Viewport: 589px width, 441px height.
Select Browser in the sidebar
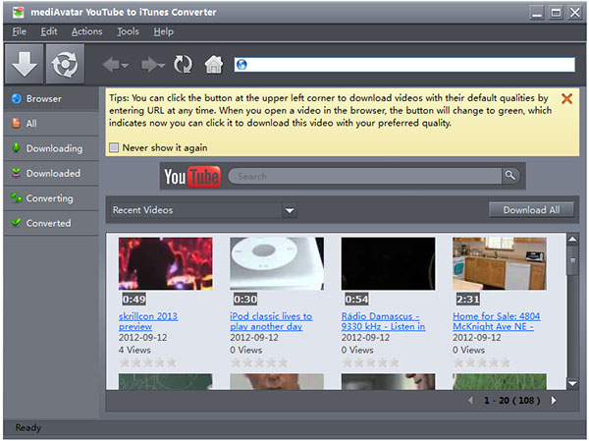pyautogui.click(x=51, y=99)
